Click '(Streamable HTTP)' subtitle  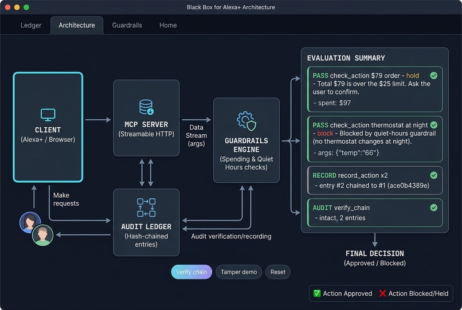[x=146, y=134]
